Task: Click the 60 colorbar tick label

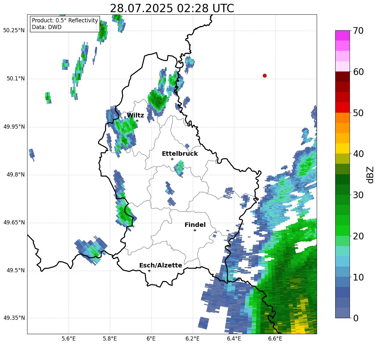Action: point(358,72)
